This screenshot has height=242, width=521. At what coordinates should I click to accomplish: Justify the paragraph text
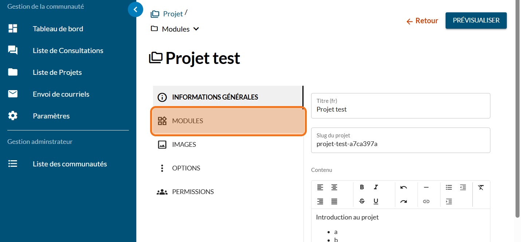[x=334, y=201]
